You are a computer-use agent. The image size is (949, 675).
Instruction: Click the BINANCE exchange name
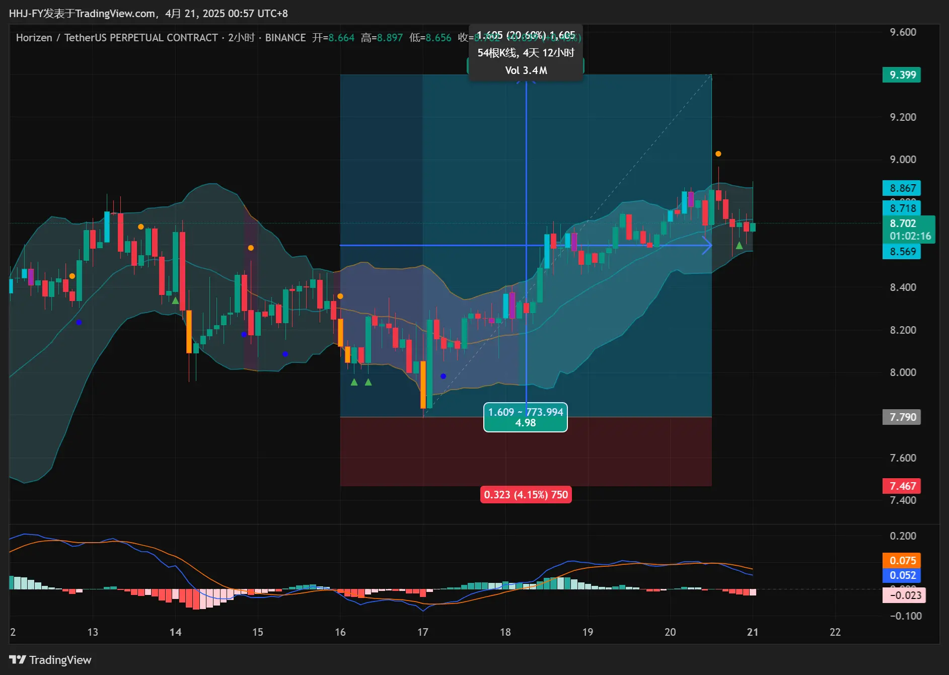tap(285, 38)
